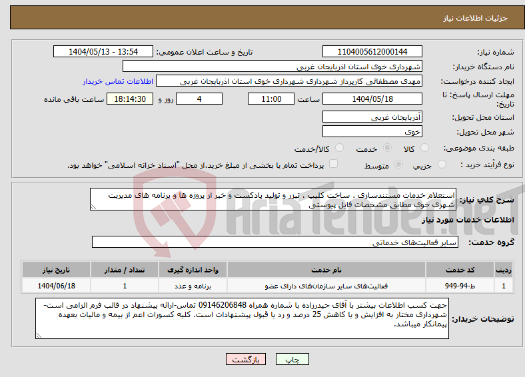Click the چاپ print button
Viewport: 525px width, 377px height.
pos(292,359)
